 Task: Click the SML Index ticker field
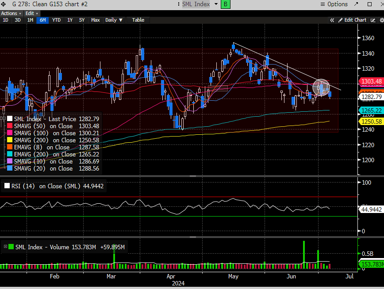196,4
